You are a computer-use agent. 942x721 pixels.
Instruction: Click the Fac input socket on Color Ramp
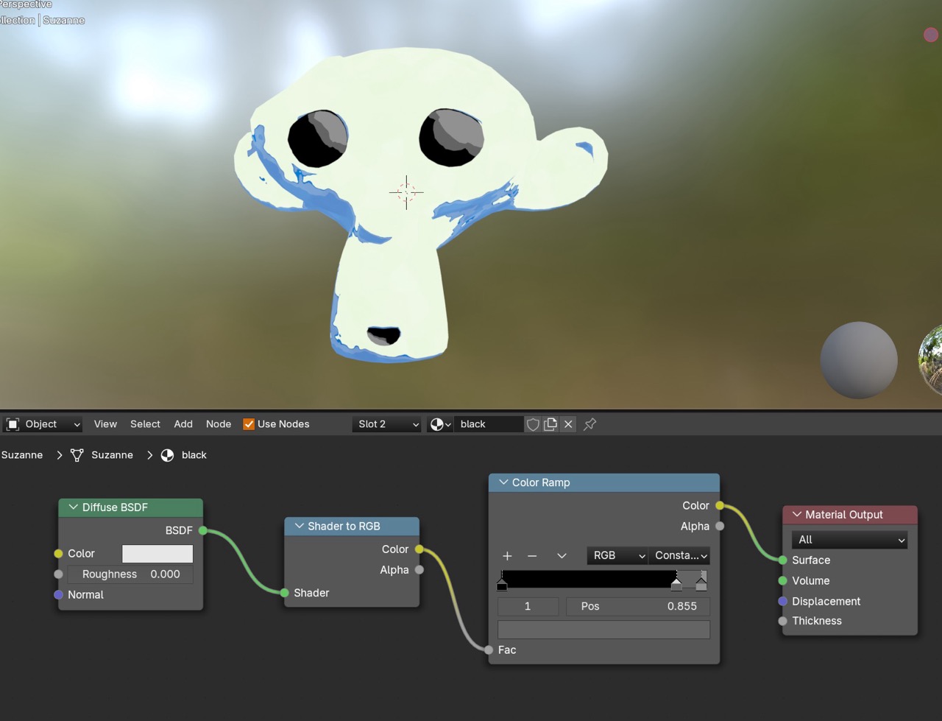point(489,650)
